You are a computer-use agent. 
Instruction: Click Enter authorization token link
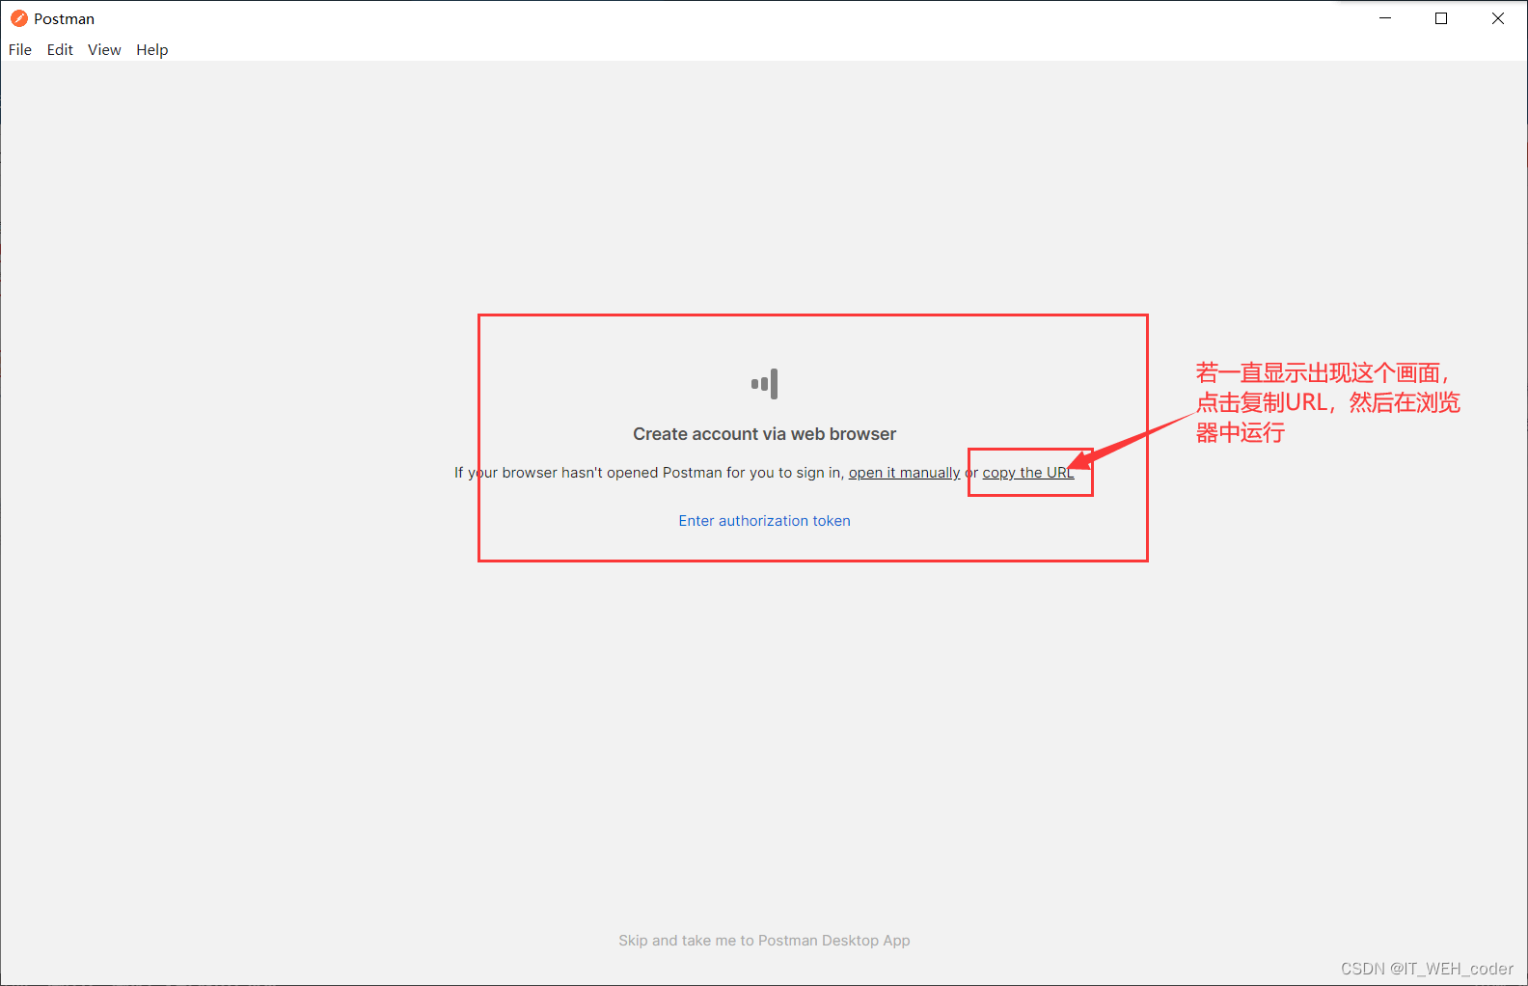tap(764, 521)
